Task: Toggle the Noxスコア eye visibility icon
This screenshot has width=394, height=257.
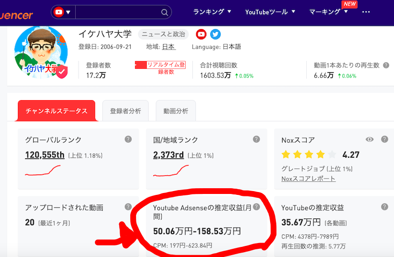Action: 369,140
